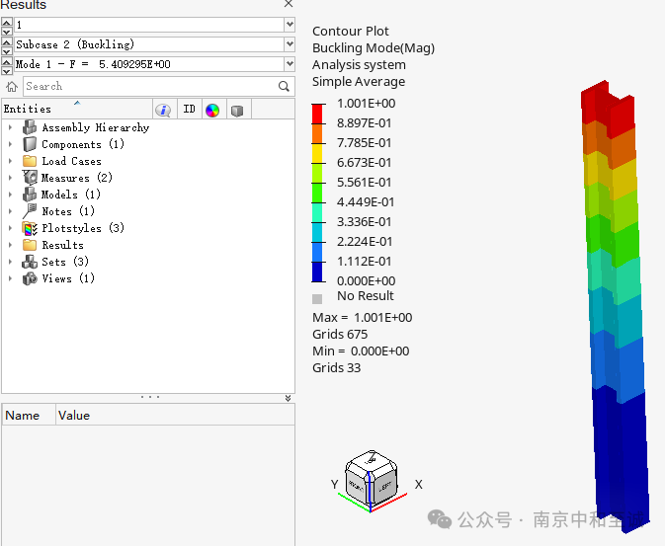The width and height of the screenshot is (665, 546).
Task: Open the Mode 1 frequency dropdown
Action: point(290,64)
